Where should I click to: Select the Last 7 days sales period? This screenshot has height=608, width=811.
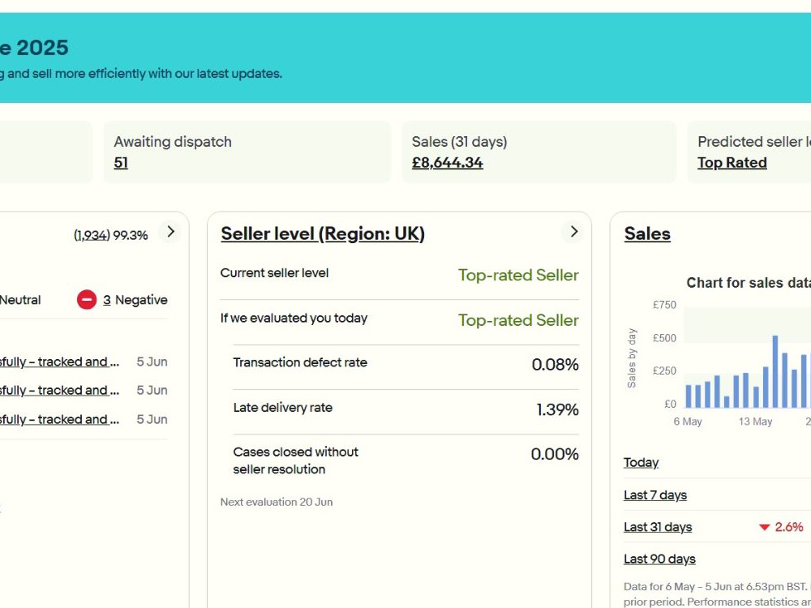click(655, 495)
